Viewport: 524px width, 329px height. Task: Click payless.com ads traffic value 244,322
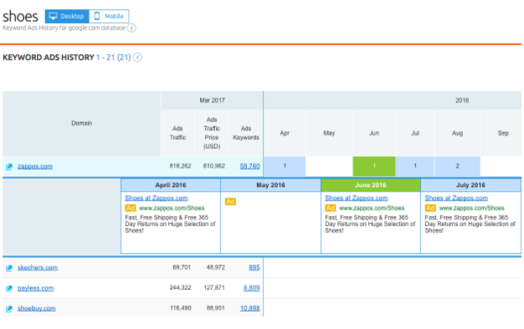click(x=180, y=288)
